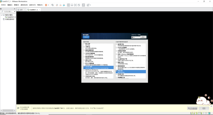Select the 带 GUI 的服务器 radio button
This screenshot has width=213, height=115.
tap(84, 63)
